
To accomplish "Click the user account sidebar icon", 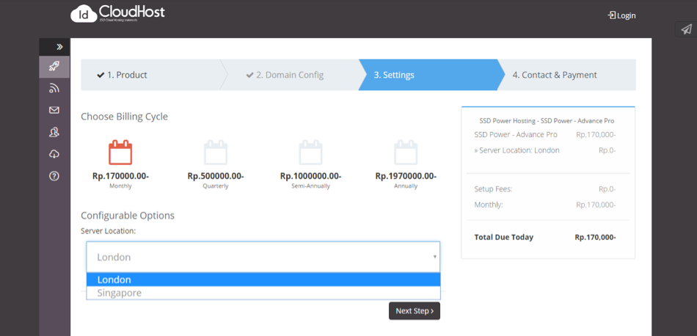I will pyautogui.click(x=54, y=132).
